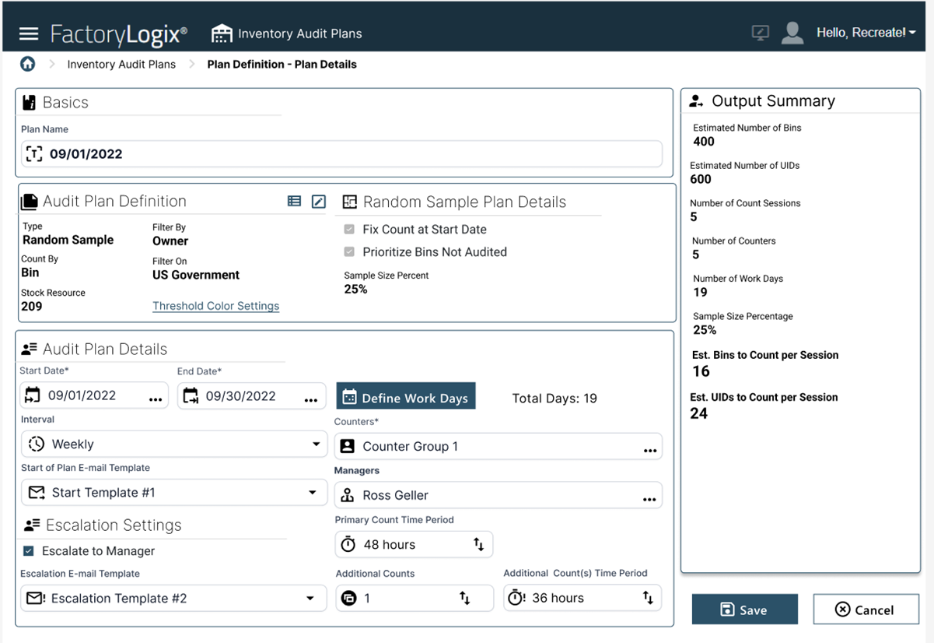Screen dimensions: 934x643
Task: Click the home breadcrumb icon
Action: click(x=27, y=63)
